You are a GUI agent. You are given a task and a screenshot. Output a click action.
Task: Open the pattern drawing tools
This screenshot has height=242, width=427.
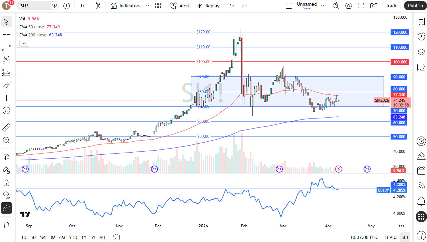click(6, 60)
